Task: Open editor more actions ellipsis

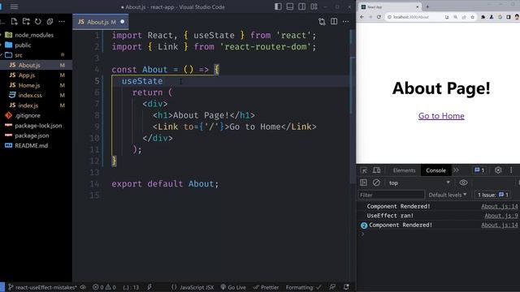Action: (x=345, y=22)
